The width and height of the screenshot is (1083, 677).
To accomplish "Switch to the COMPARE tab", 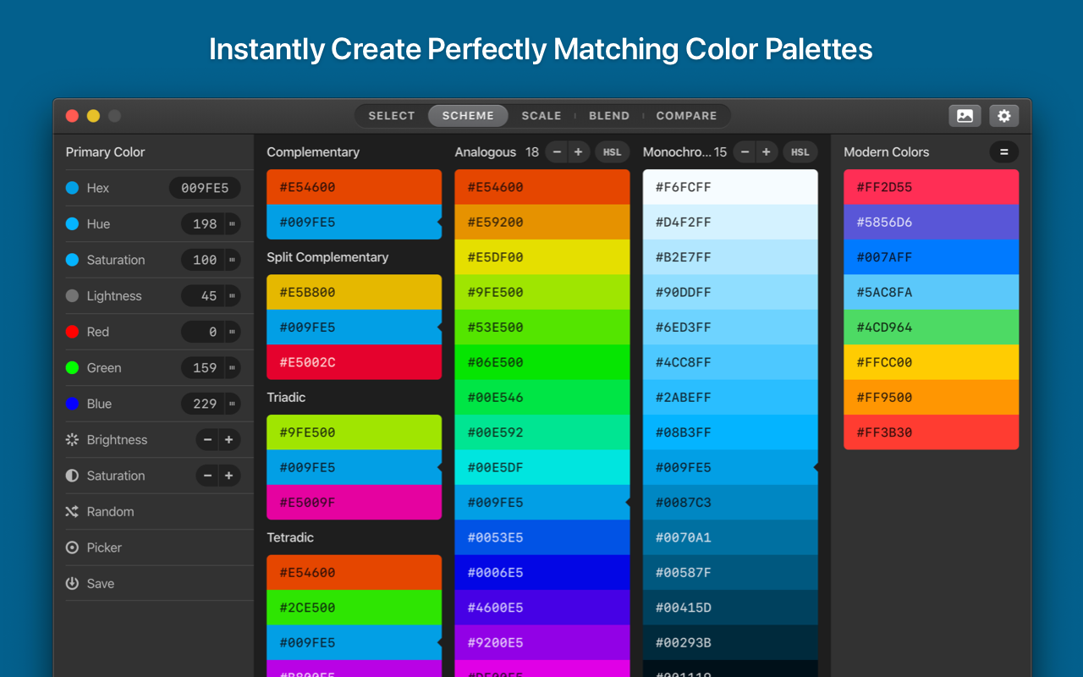I will [686, 116].
